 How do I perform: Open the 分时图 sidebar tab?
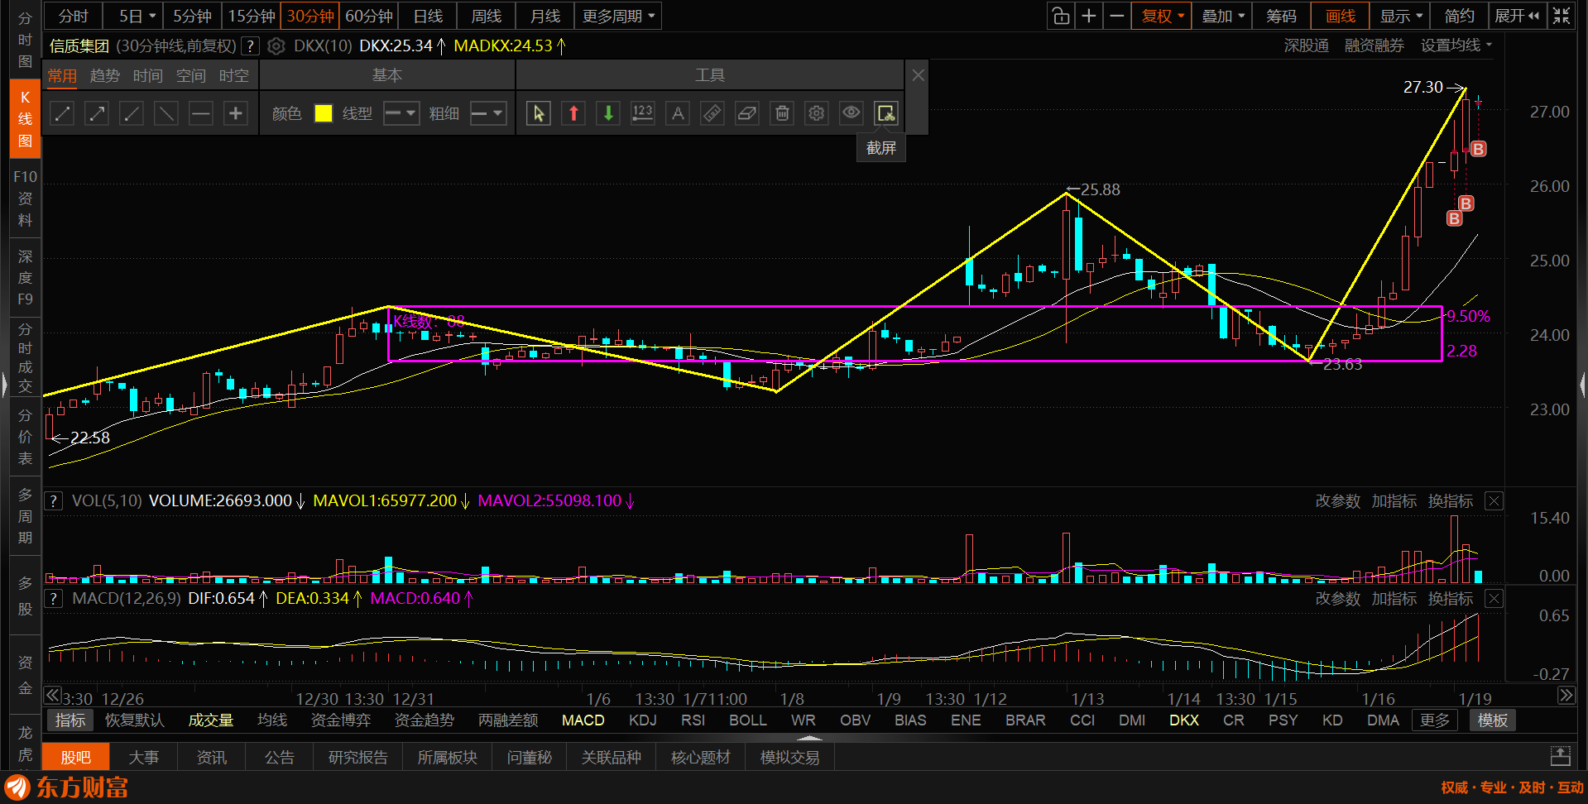(25, 39)
